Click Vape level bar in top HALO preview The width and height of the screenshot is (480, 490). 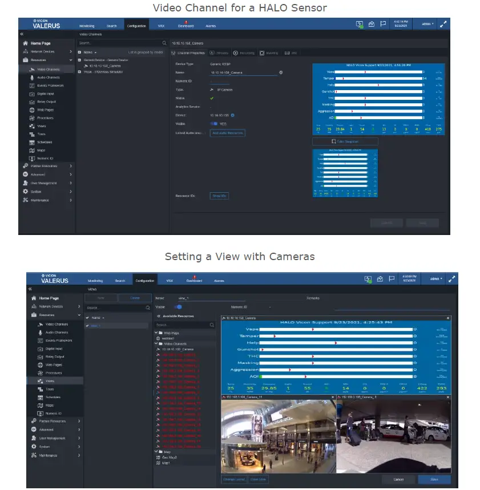[x=378, y=72]
